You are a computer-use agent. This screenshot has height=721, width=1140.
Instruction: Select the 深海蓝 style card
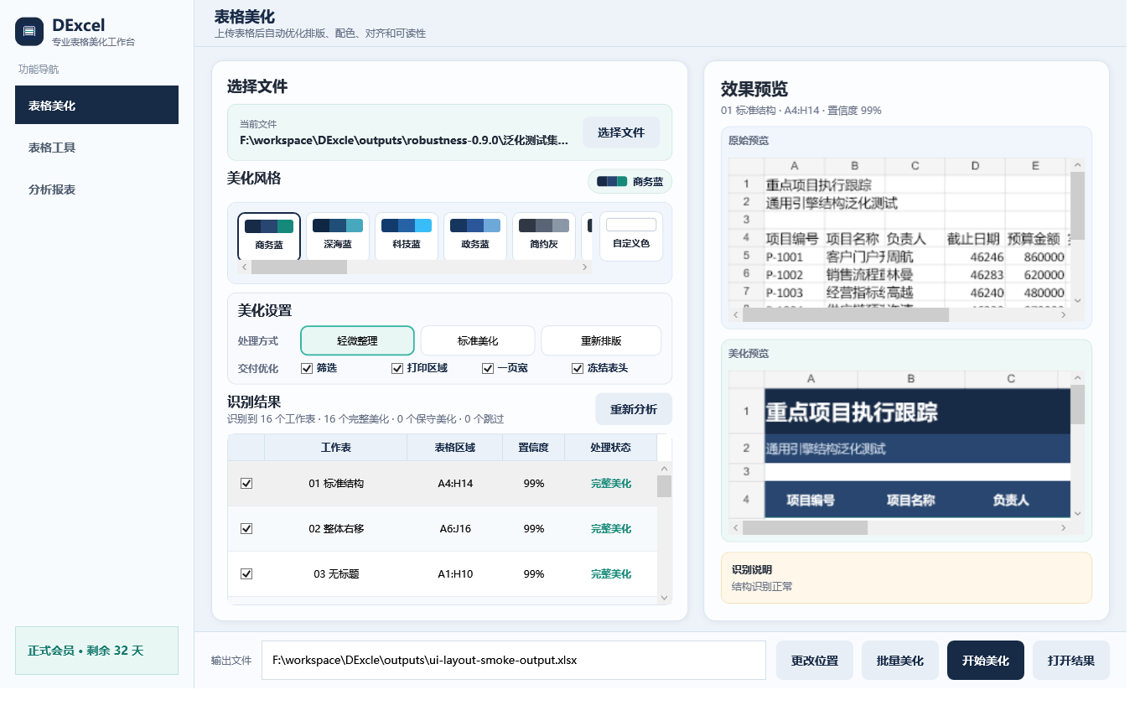[338, 236]
